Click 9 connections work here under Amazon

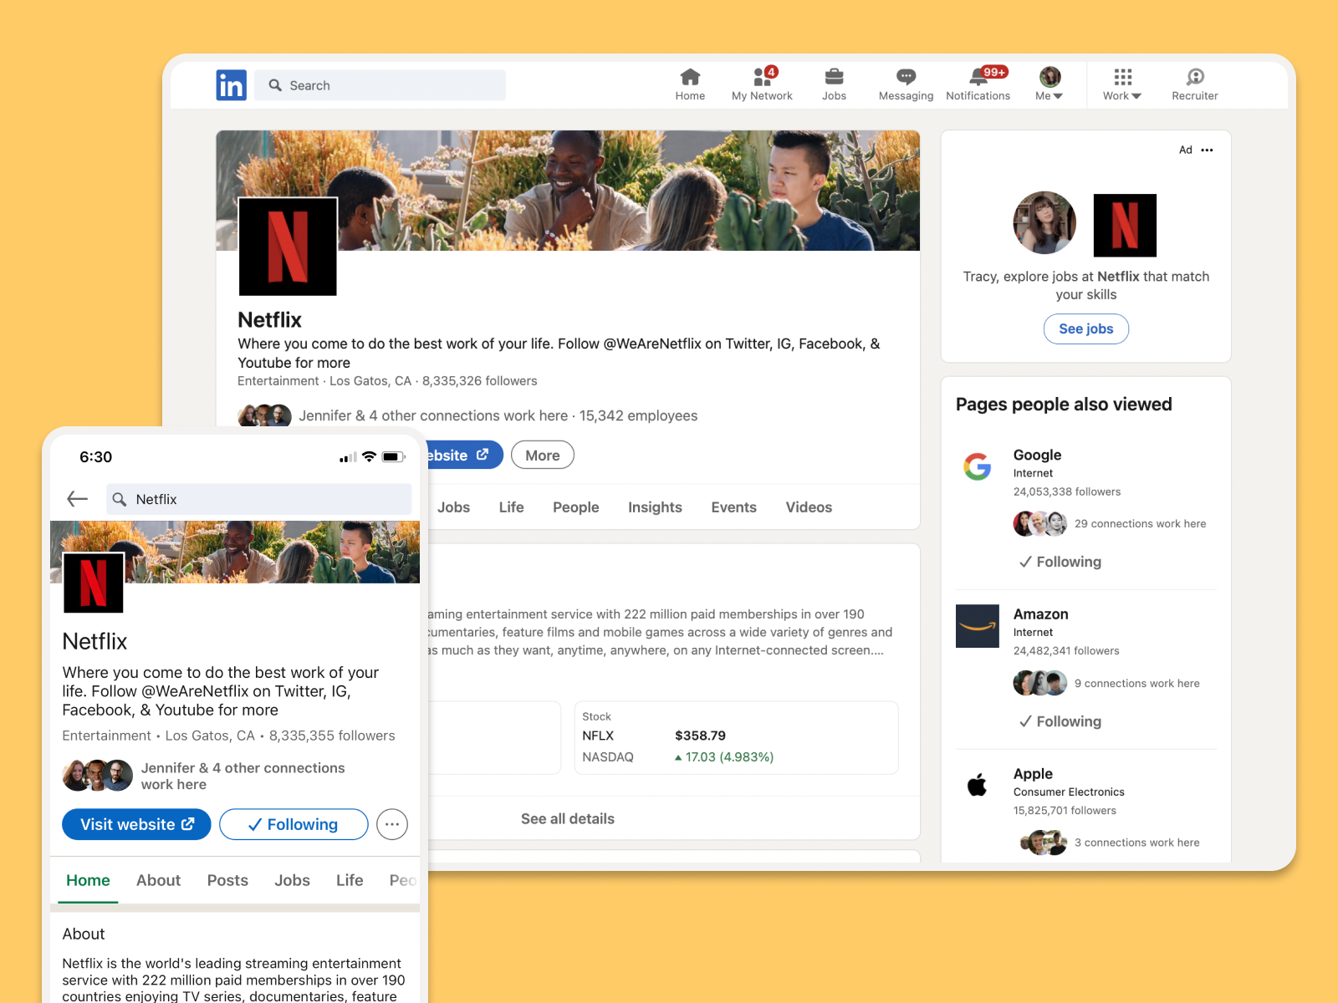click(x=1136, y=684)
